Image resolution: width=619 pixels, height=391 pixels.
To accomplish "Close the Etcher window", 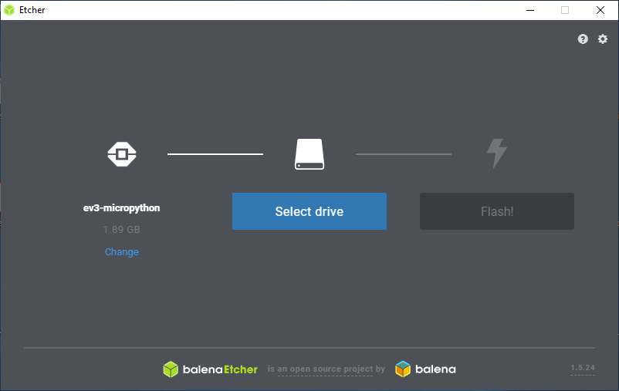I will click(x=600, y=10).
